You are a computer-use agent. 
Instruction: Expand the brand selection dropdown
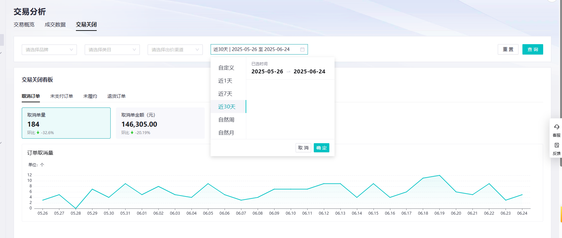[x=49, y=50]
